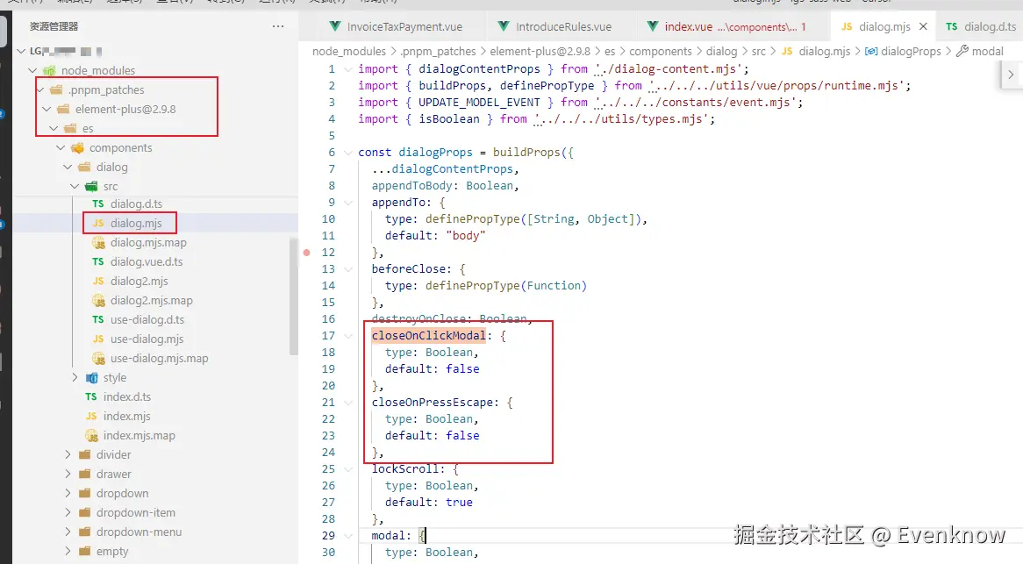The height and width of the screenshot is (564, 1023).
Task: Collapse the components folder chevron
Action: 61,148
